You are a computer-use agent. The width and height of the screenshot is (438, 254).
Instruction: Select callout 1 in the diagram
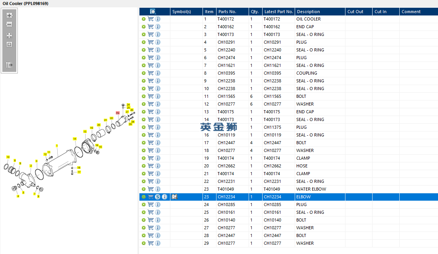point(57,146)
